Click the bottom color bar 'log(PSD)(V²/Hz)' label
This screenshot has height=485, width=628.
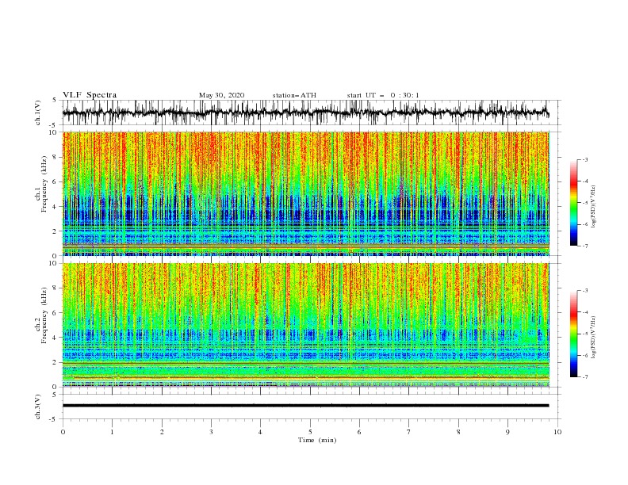(x=593, y=337)
